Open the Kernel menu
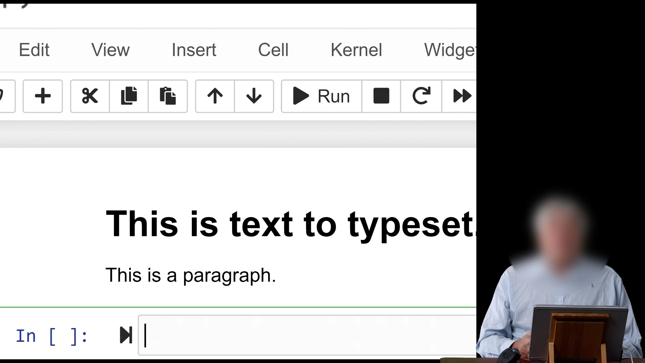 [x=356, y=50]
